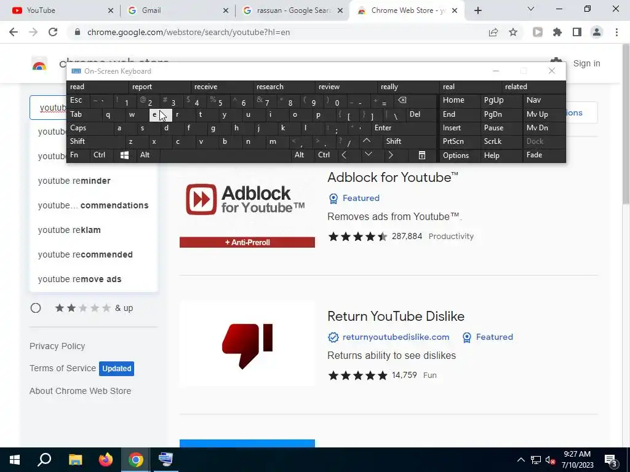Select the youtube recommended suggestion
Image resolution: width=630 pixels, height=472 pixels.
point(85,254)
